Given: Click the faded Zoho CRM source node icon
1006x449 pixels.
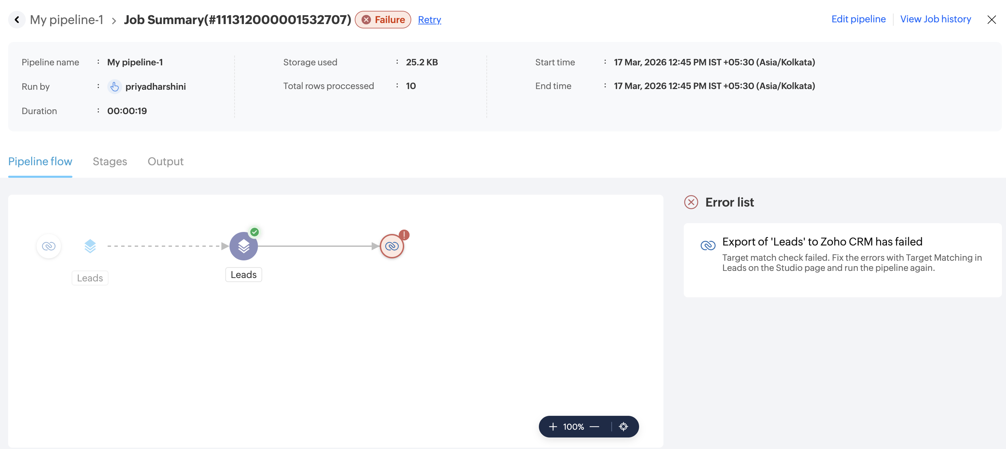Looking at the screenshot, I should (x=48, y=246).
